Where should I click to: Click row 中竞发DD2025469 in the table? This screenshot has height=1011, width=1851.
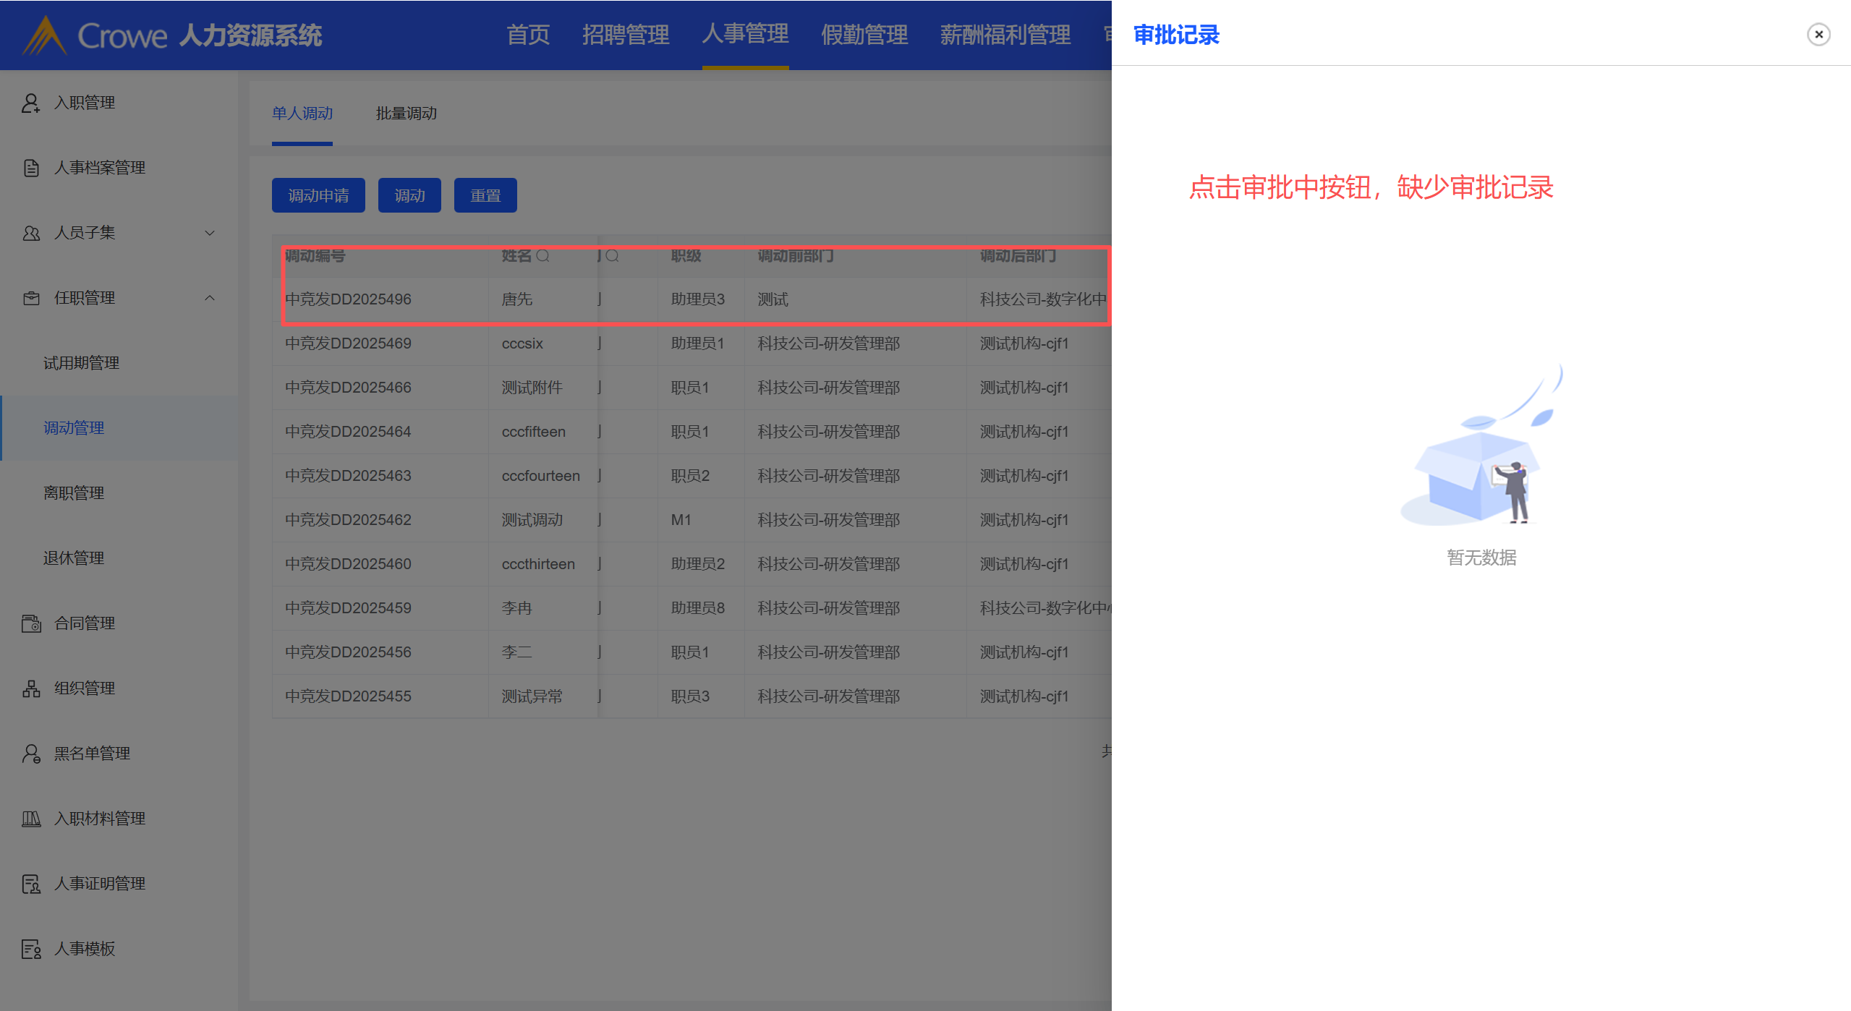[x=348, y=344]
